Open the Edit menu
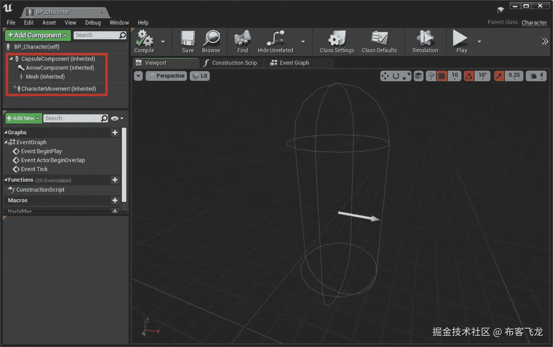 (29, 23)
